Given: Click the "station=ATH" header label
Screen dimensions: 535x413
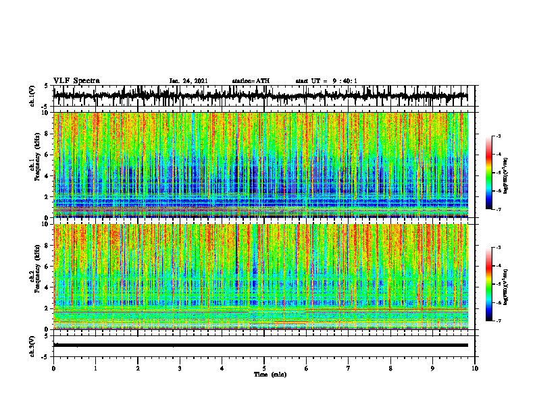Looking at the screenshot, I should [x=251, y=81].
